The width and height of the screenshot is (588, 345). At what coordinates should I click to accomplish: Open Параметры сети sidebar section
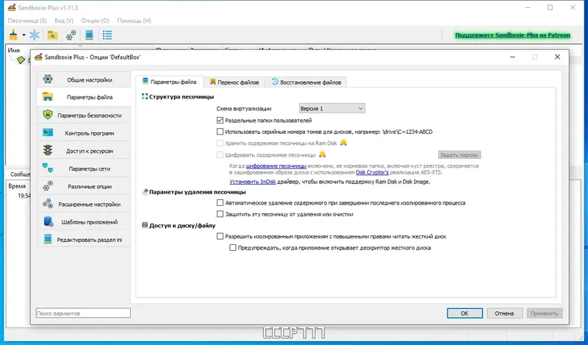click(x=84, y=168)
